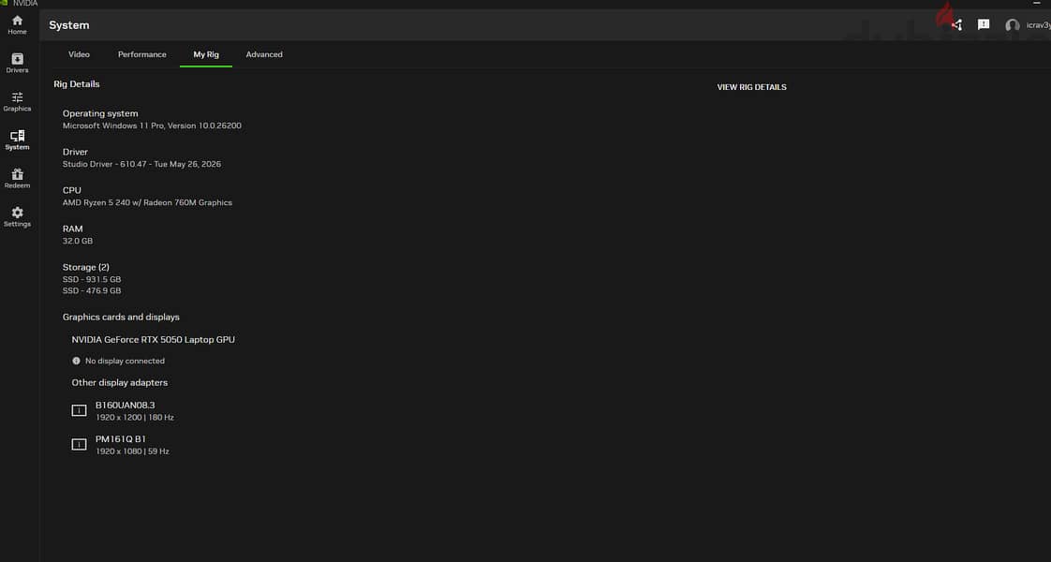Screen dimensions: 1051x562
Task: Click the 1920 x 1080 | 59 Hz text
Action: pos(132,451)
